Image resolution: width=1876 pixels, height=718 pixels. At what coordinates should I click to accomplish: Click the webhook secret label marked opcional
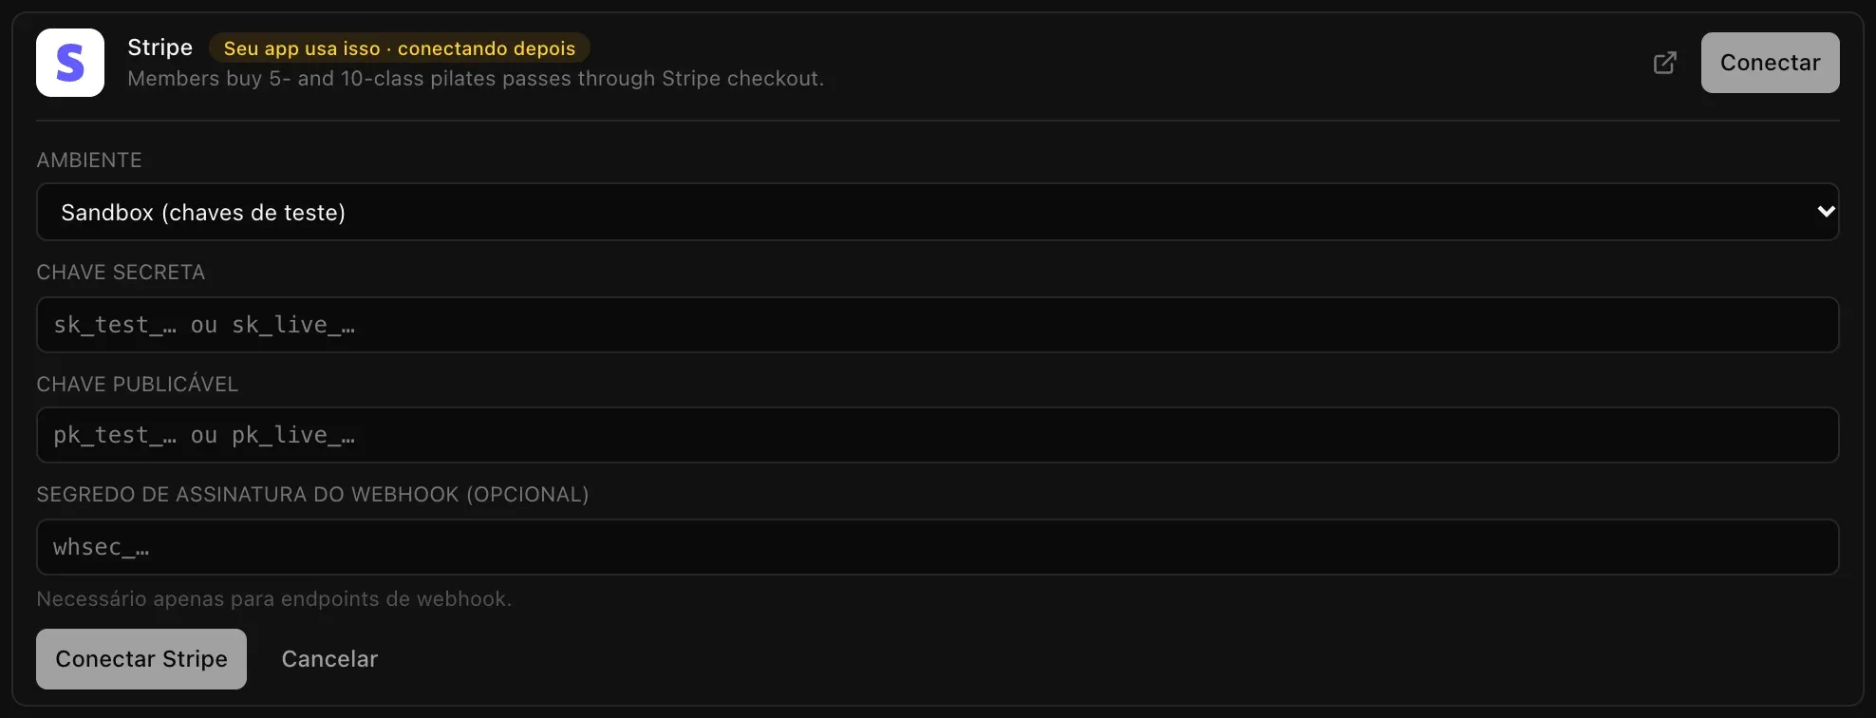[312, 495]
